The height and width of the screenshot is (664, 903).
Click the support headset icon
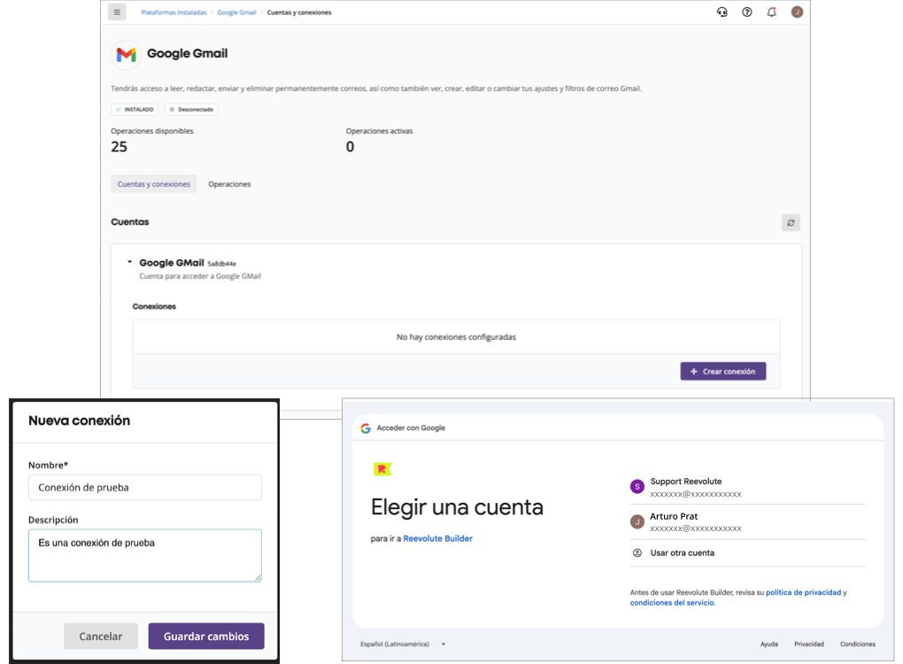(722, 12)
